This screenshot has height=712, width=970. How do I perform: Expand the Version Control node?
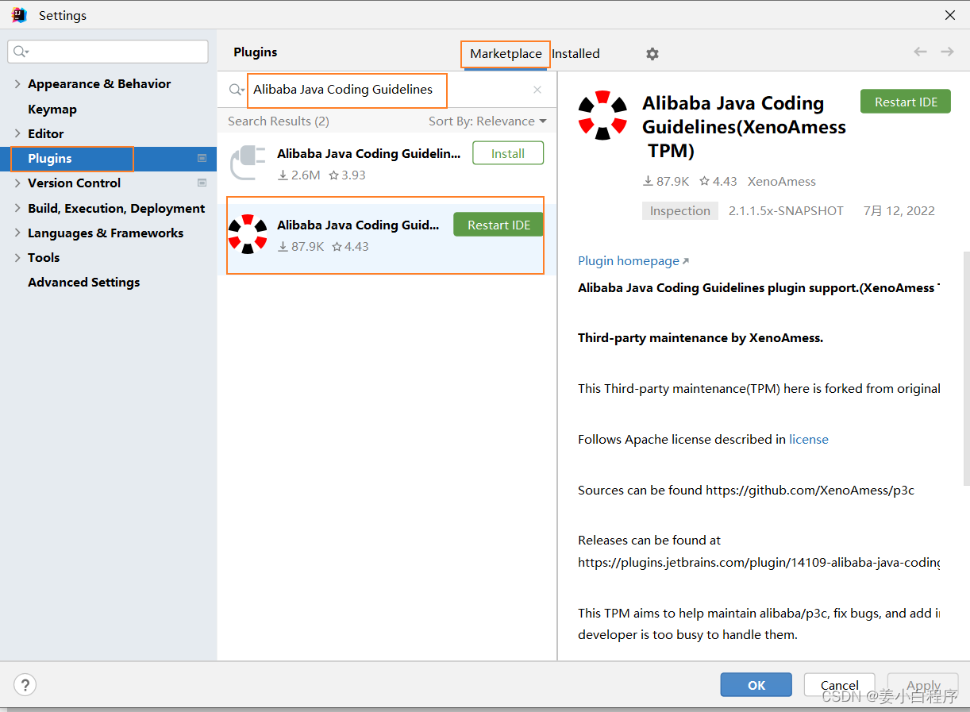point(17,183)
